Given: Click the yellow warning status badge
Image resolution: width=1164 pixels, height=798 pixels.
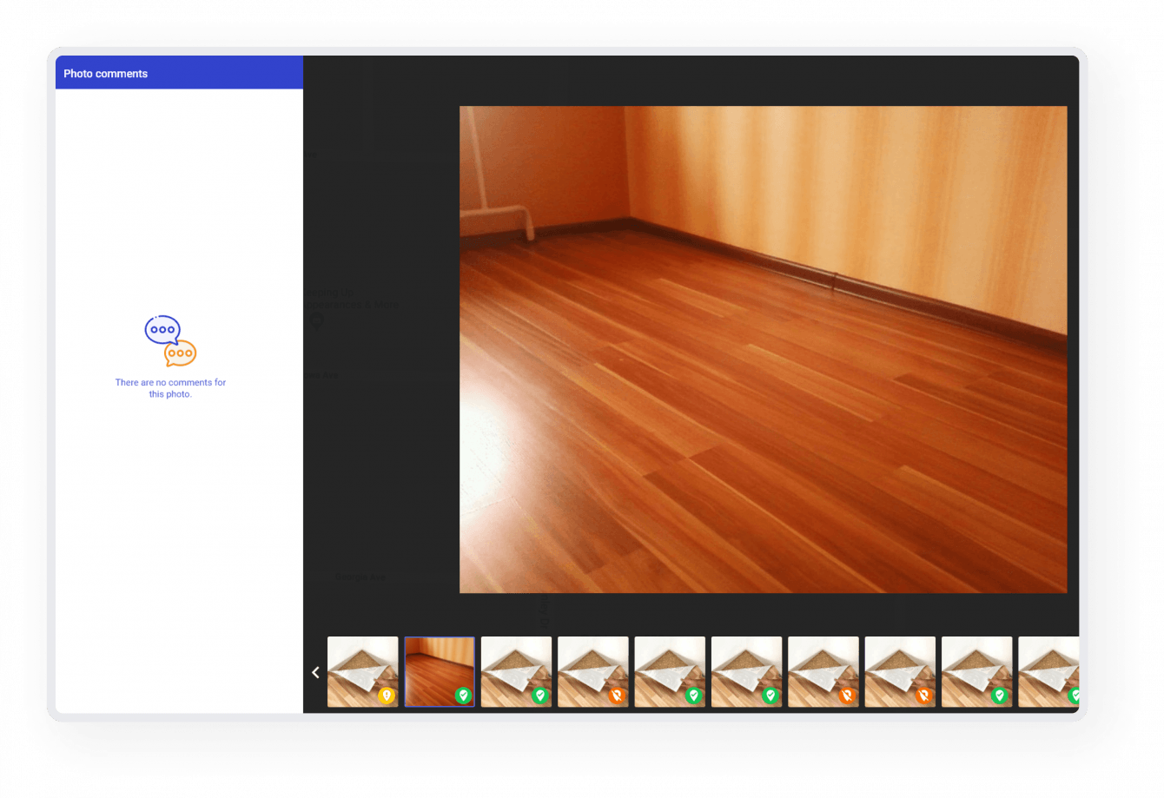Looking at the screenshot, I should click(x=387, y=696).
